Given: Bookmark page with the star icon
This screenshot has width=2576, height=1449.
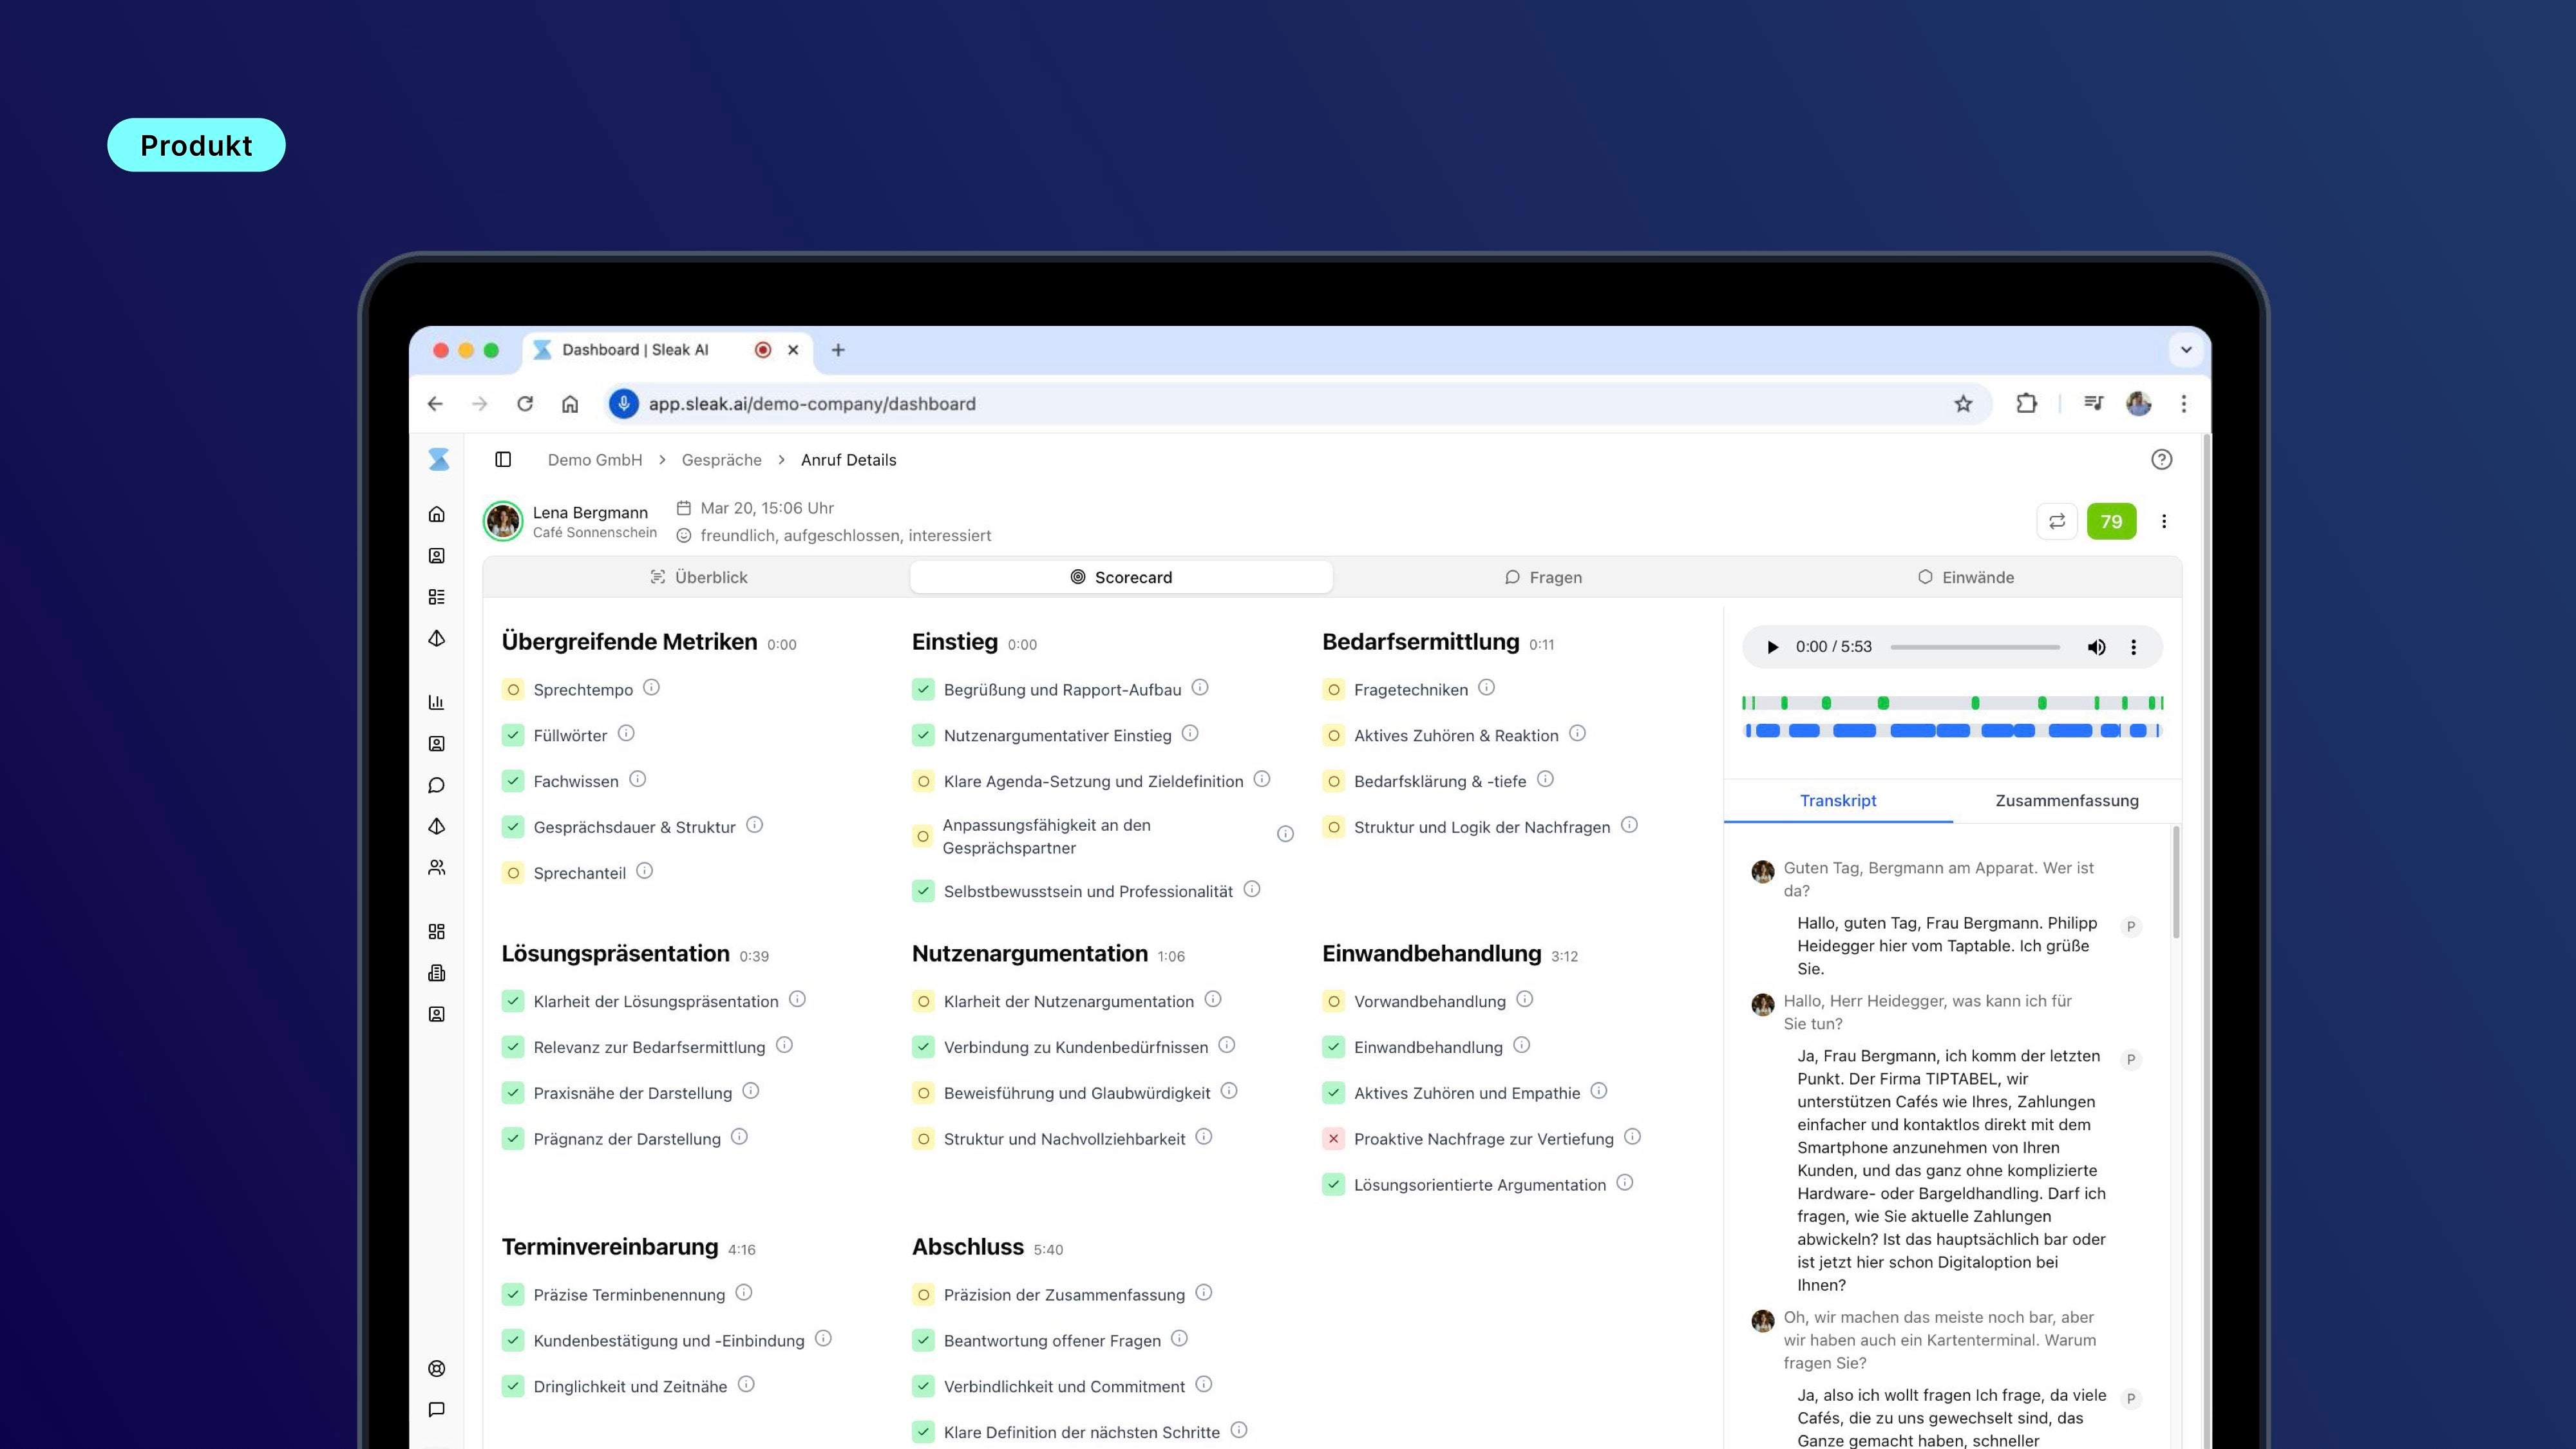Looking at the screenshot, I should [x=1963, y=404].
